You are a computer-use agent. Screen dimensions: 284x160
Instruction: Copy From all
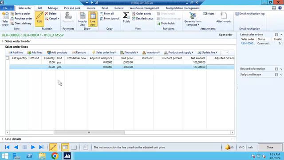coord(106,14)
